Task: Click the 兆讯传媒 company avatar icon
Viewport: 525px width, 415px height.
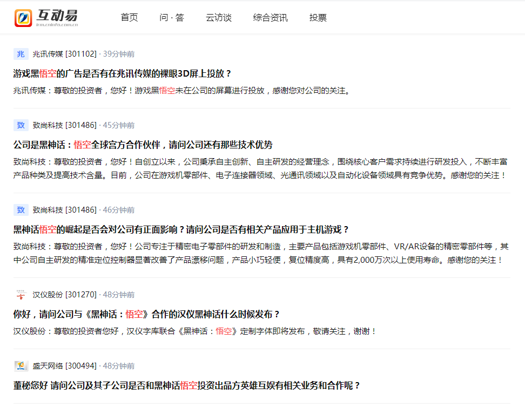Action: (x=21, y=53)
